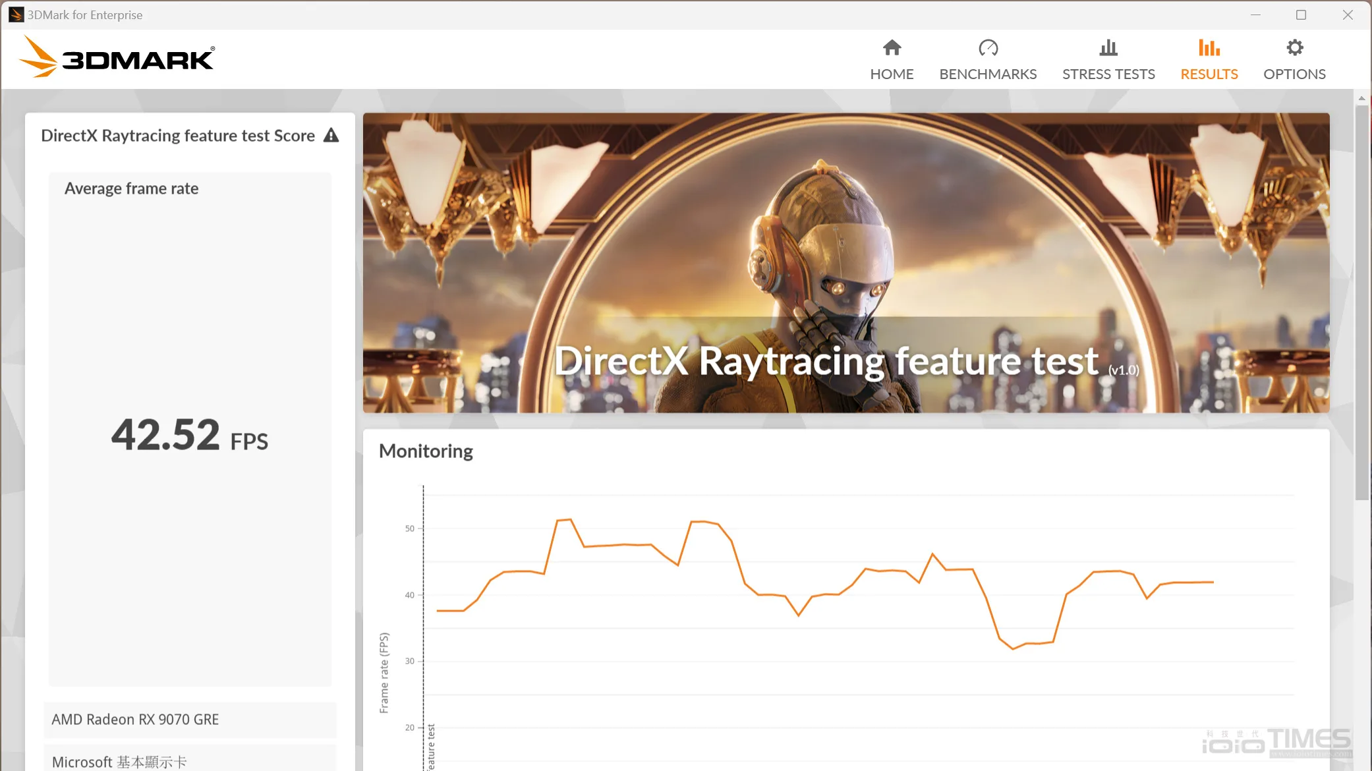Screen dimensions: 1372x771
Task: Click the Benchmarks gauge icon
Action: pos(988,47)
